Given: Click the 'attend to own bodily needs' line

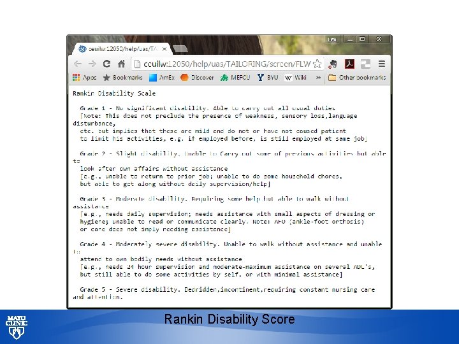Looking at the screenshot, I should [161, 259].
